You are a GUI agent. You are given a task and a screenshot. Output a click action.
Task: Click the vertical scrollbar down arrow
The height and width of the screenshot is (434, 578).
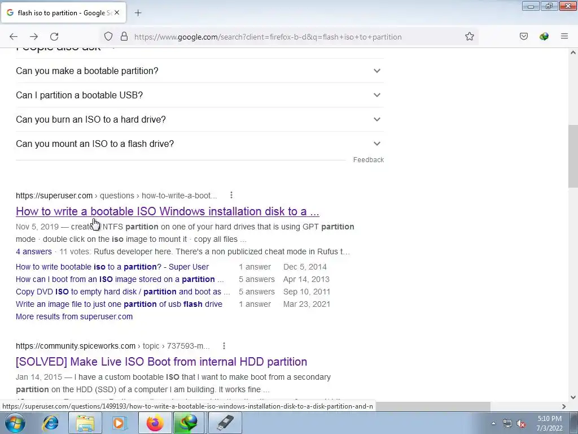(573, 397)
